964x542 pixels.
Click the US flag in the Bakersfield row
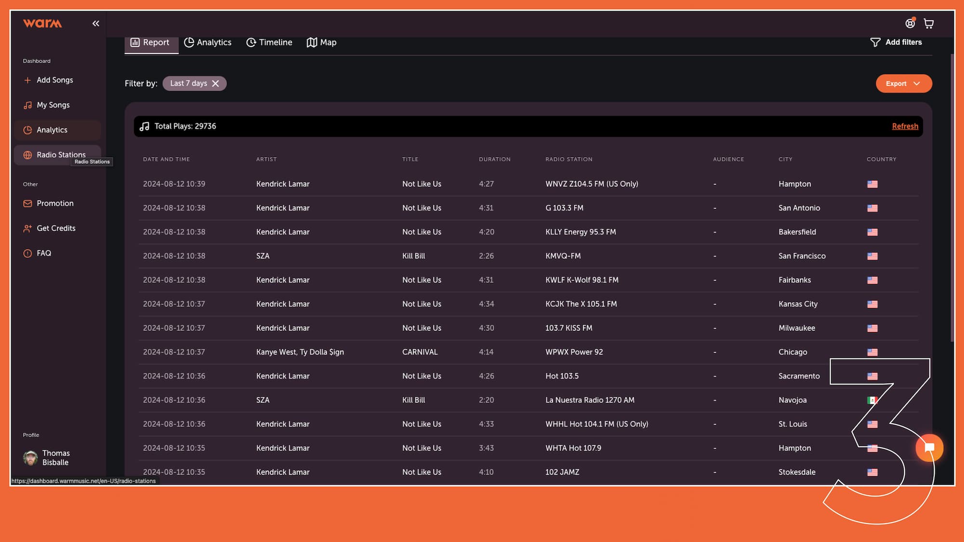872,232
